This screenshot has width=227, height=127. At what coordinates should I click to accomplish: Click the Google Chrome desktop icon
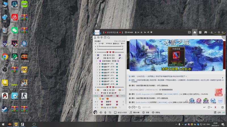[5, 59]
